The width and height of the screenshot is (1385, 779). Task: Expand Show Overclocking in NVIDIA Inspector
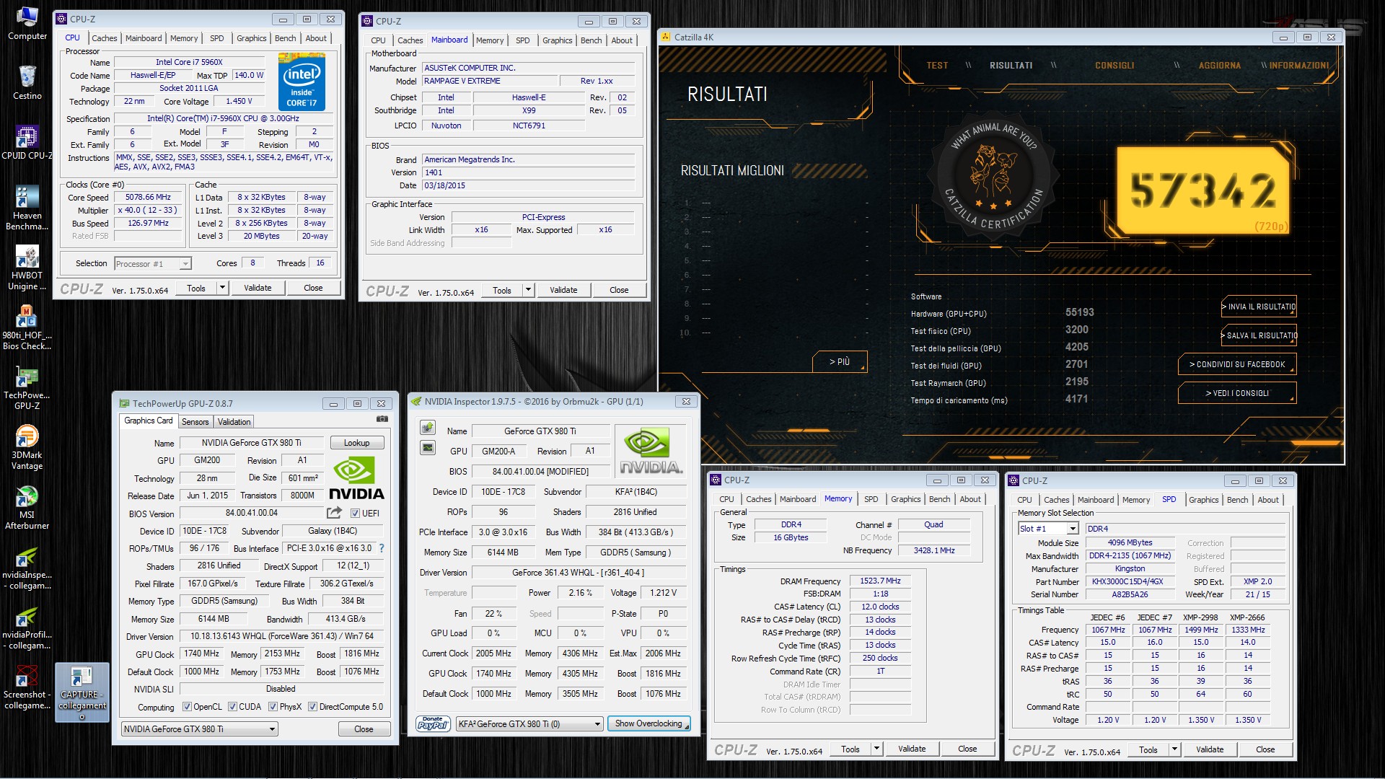click(649, 723)
